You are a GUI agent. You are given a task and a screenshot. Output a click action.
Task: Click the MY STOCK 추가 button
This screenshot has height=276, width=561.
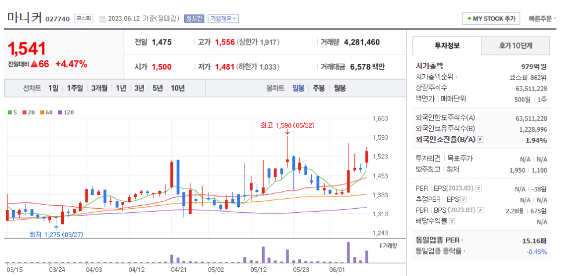point(491,19)
